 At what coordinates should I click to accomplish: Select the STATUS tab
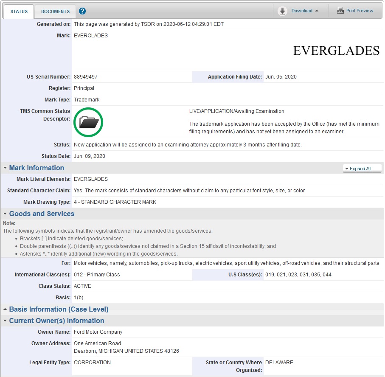pos(19,11)
